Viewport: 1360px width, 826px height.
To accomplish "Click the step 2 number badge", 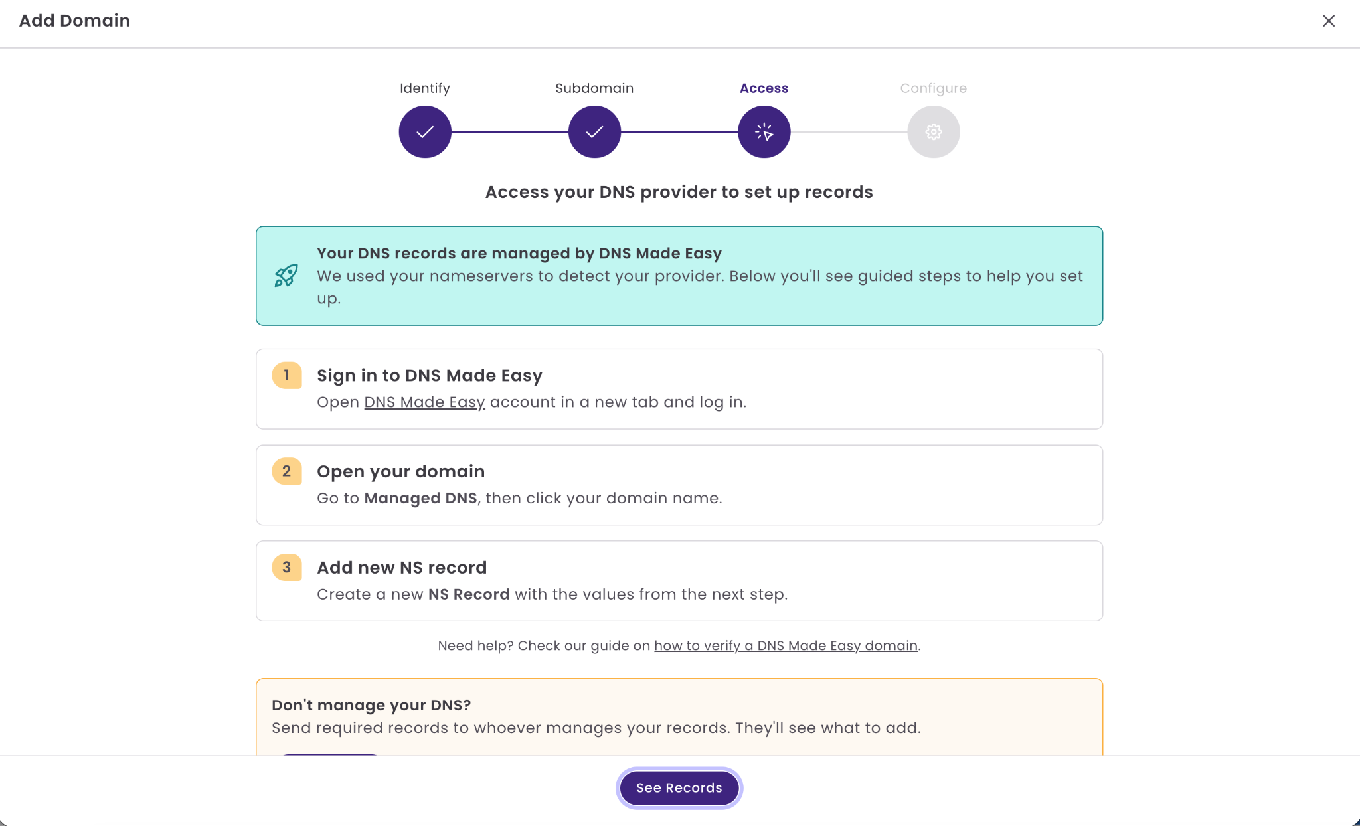I will pos(287,471).
